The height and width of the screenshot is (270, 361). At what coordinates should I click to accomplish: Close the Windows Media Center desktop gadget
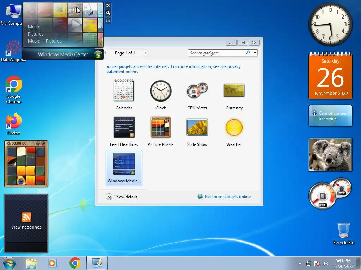pos(108,6)
